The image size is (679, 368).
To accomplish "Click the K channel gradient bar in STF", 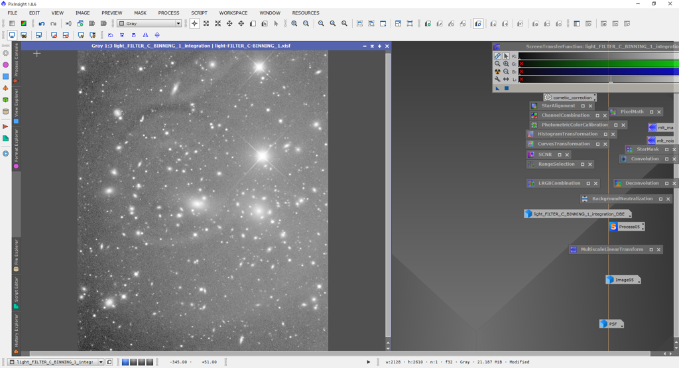I will click(x=599, y=56).
